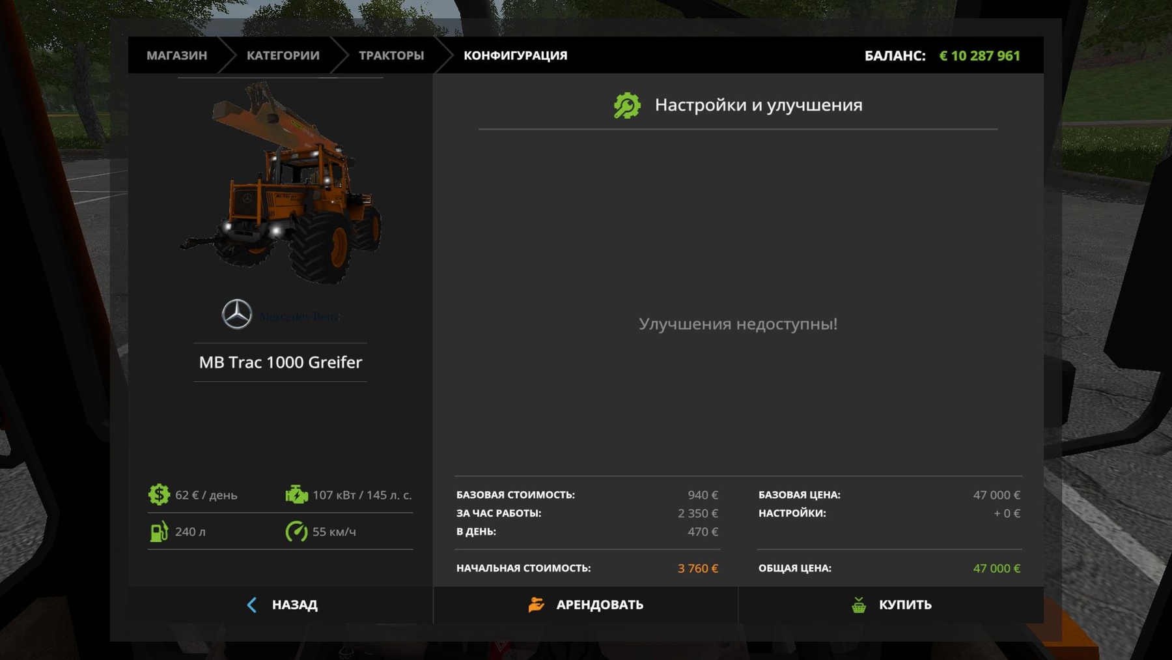The image size is (1172, 660).
Task: Click the green wrench settings gear icon
Action: 627,106
